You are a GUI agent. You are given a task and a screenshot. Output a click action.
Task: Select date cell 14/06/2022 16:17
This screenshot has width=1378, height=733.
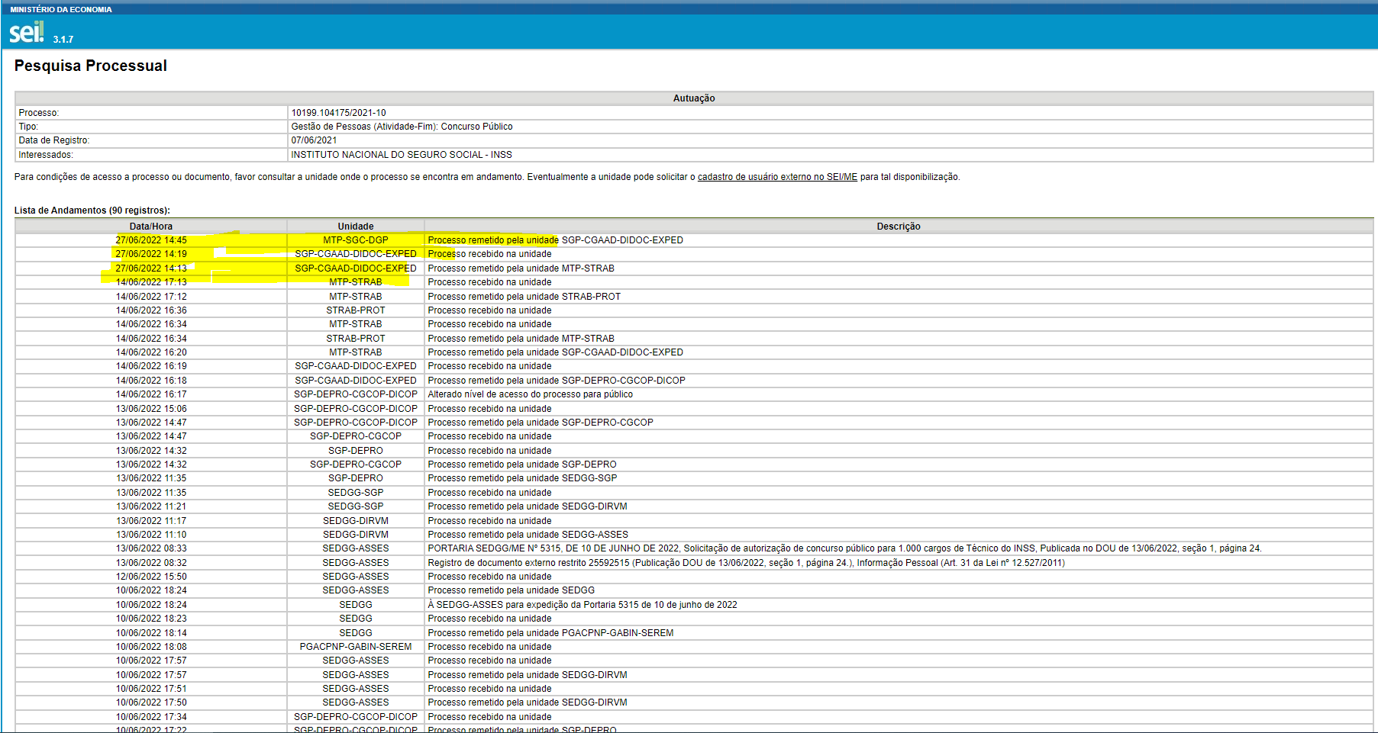pos(151,394)
